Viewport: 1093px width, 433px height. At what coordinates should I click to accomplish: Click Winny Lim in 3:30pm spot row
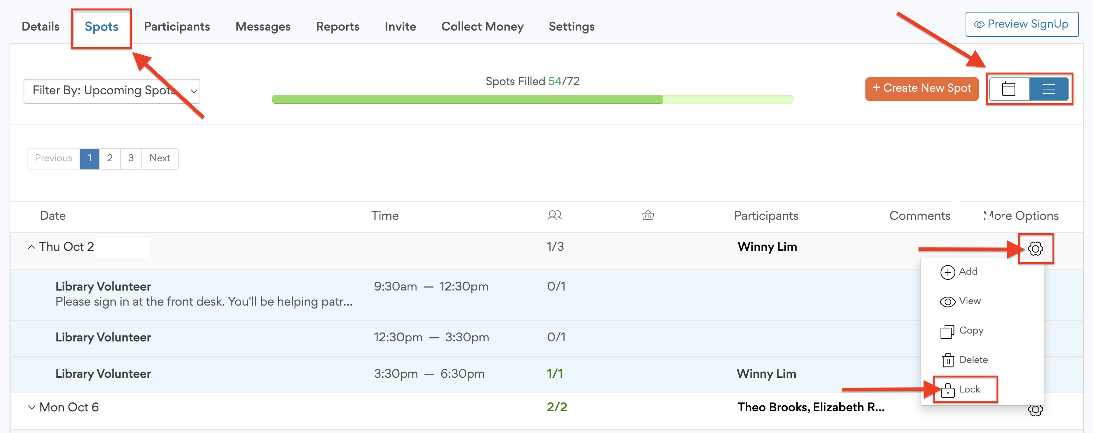coord(766,374)
